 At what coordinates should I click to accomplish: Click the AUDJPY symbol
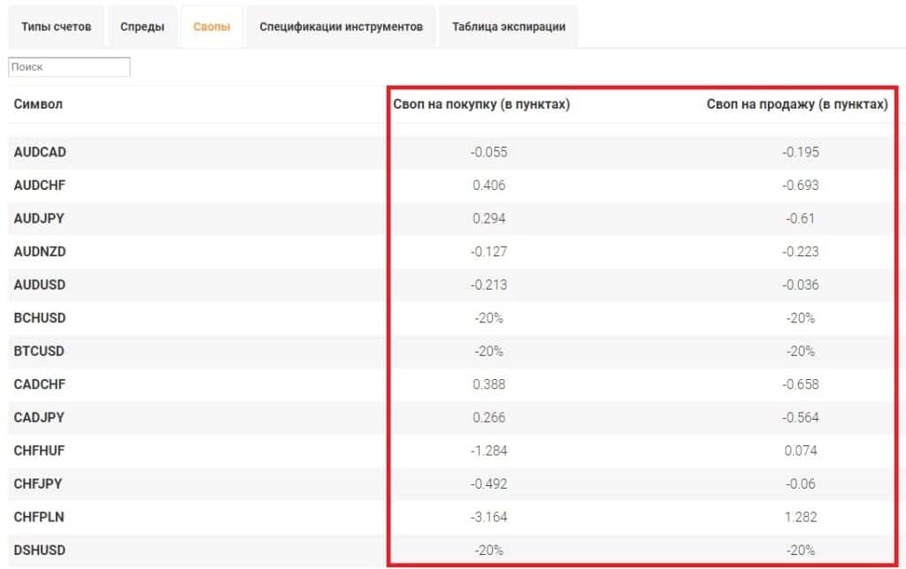[39, 218]
